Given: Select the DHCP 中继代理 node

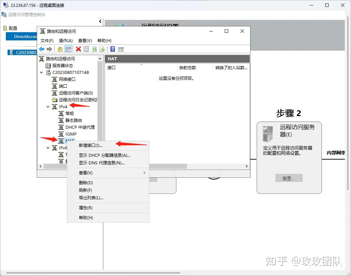Looking at the screenshot, I should click(x=79, y=127).
